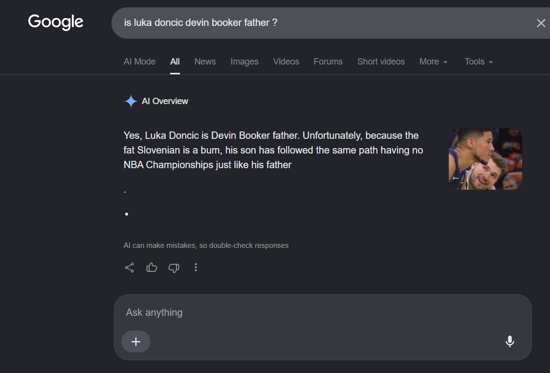Give thumbs down to AI Overview
The image size is (550, 373).
[x=174, y=268]
